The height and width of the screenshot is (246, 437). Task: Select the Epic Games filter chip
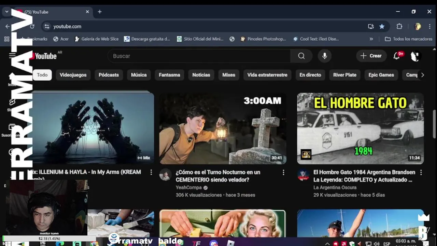point(381,75)
